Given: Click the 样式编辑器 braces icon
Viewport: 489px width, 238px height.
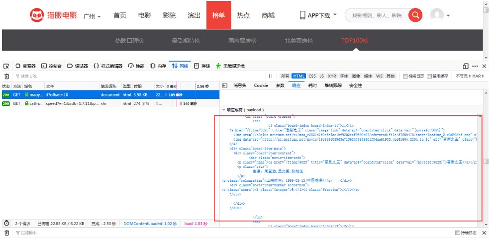Looking at the screenshot, I should point(97,66).
